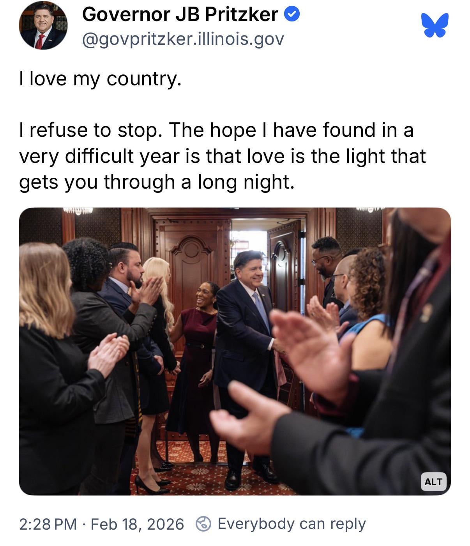The width and height of the screenshot is (470, 546).
Task: Click the "I refuse to stop." sentence
Action: 90,130
